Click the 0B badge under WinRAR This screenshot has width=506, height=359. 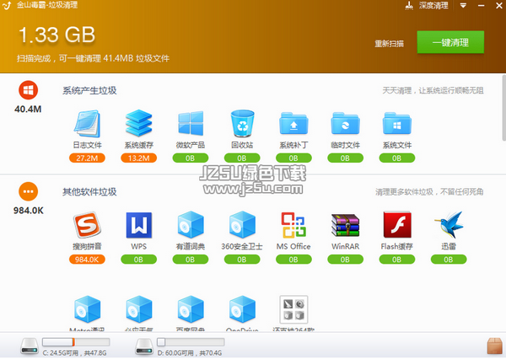[x=345, y=260]
